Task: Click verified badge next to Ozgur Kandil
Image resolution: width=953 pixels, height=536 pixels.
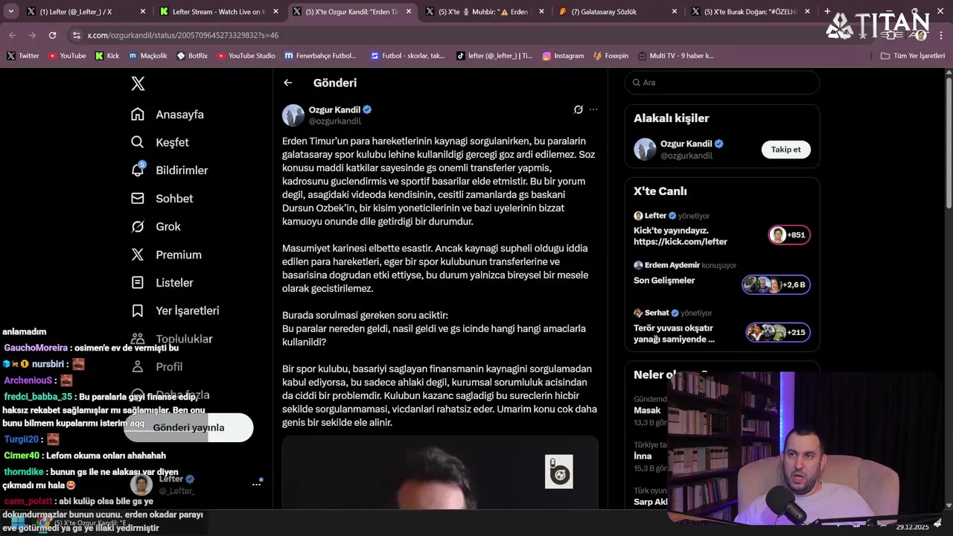Action: point(367,109)
